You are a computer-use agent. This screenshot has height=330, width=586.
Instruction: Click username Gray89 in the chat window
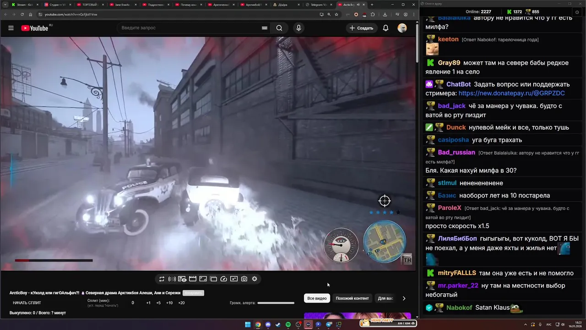(x=449, y=63)
